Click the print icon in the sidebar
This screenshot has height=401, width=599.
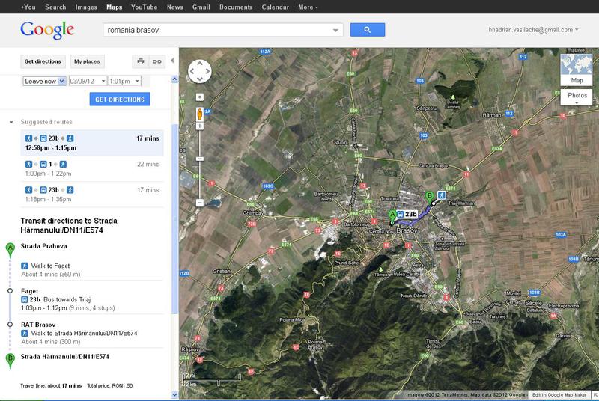click(141, 61)
